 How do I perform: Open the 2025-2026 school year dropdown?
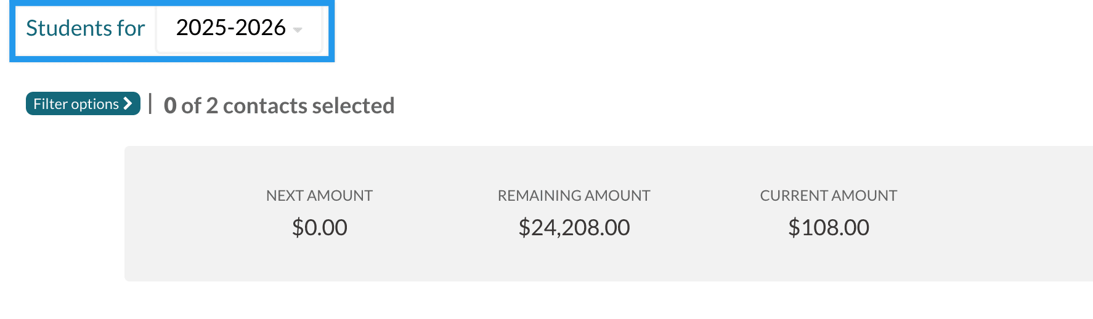click(239, 28)
